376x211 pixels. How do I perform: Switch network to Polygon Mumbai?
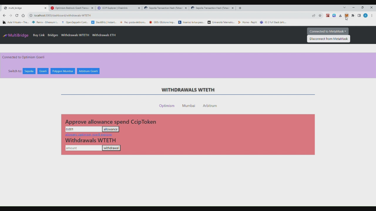63,71
